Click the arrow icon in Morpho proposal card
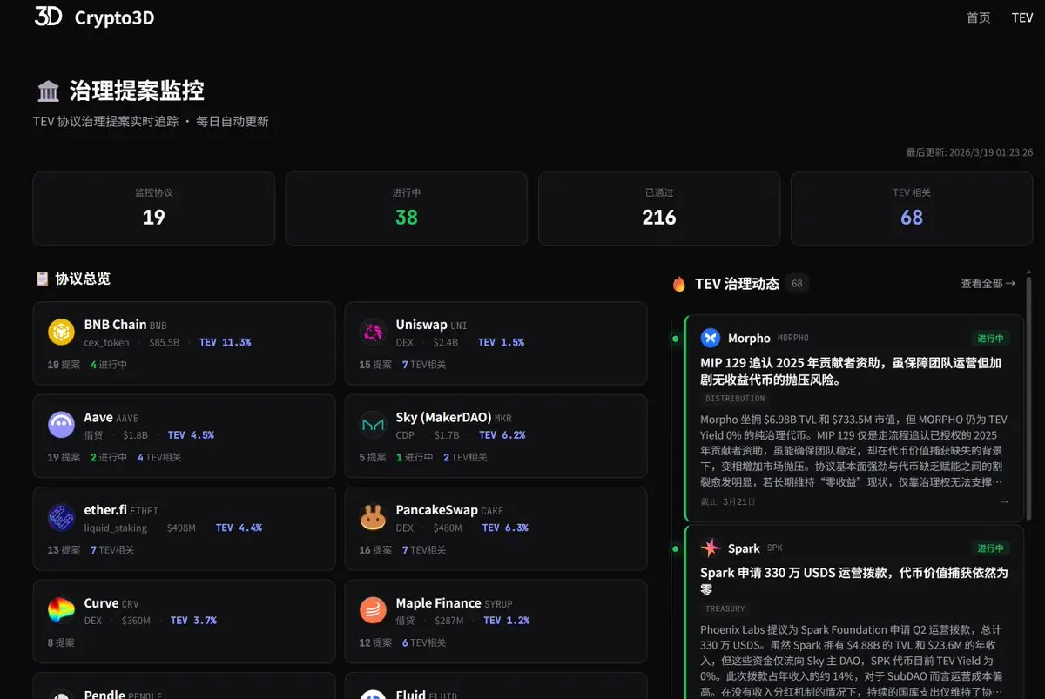The image size is (1045, 699). [x=1004, y=501]
